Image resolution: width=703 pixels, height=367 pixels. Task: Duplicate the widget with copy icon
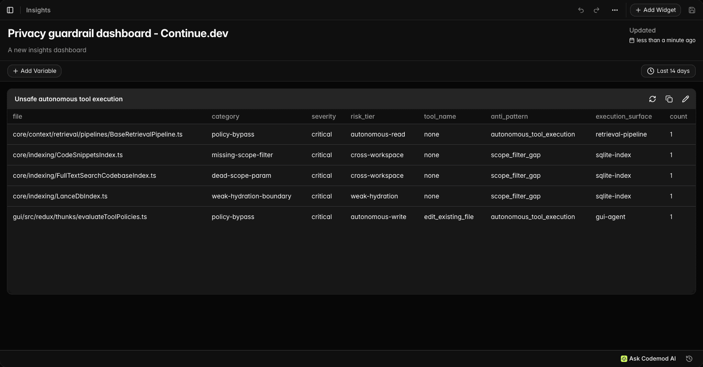point(669,99)
